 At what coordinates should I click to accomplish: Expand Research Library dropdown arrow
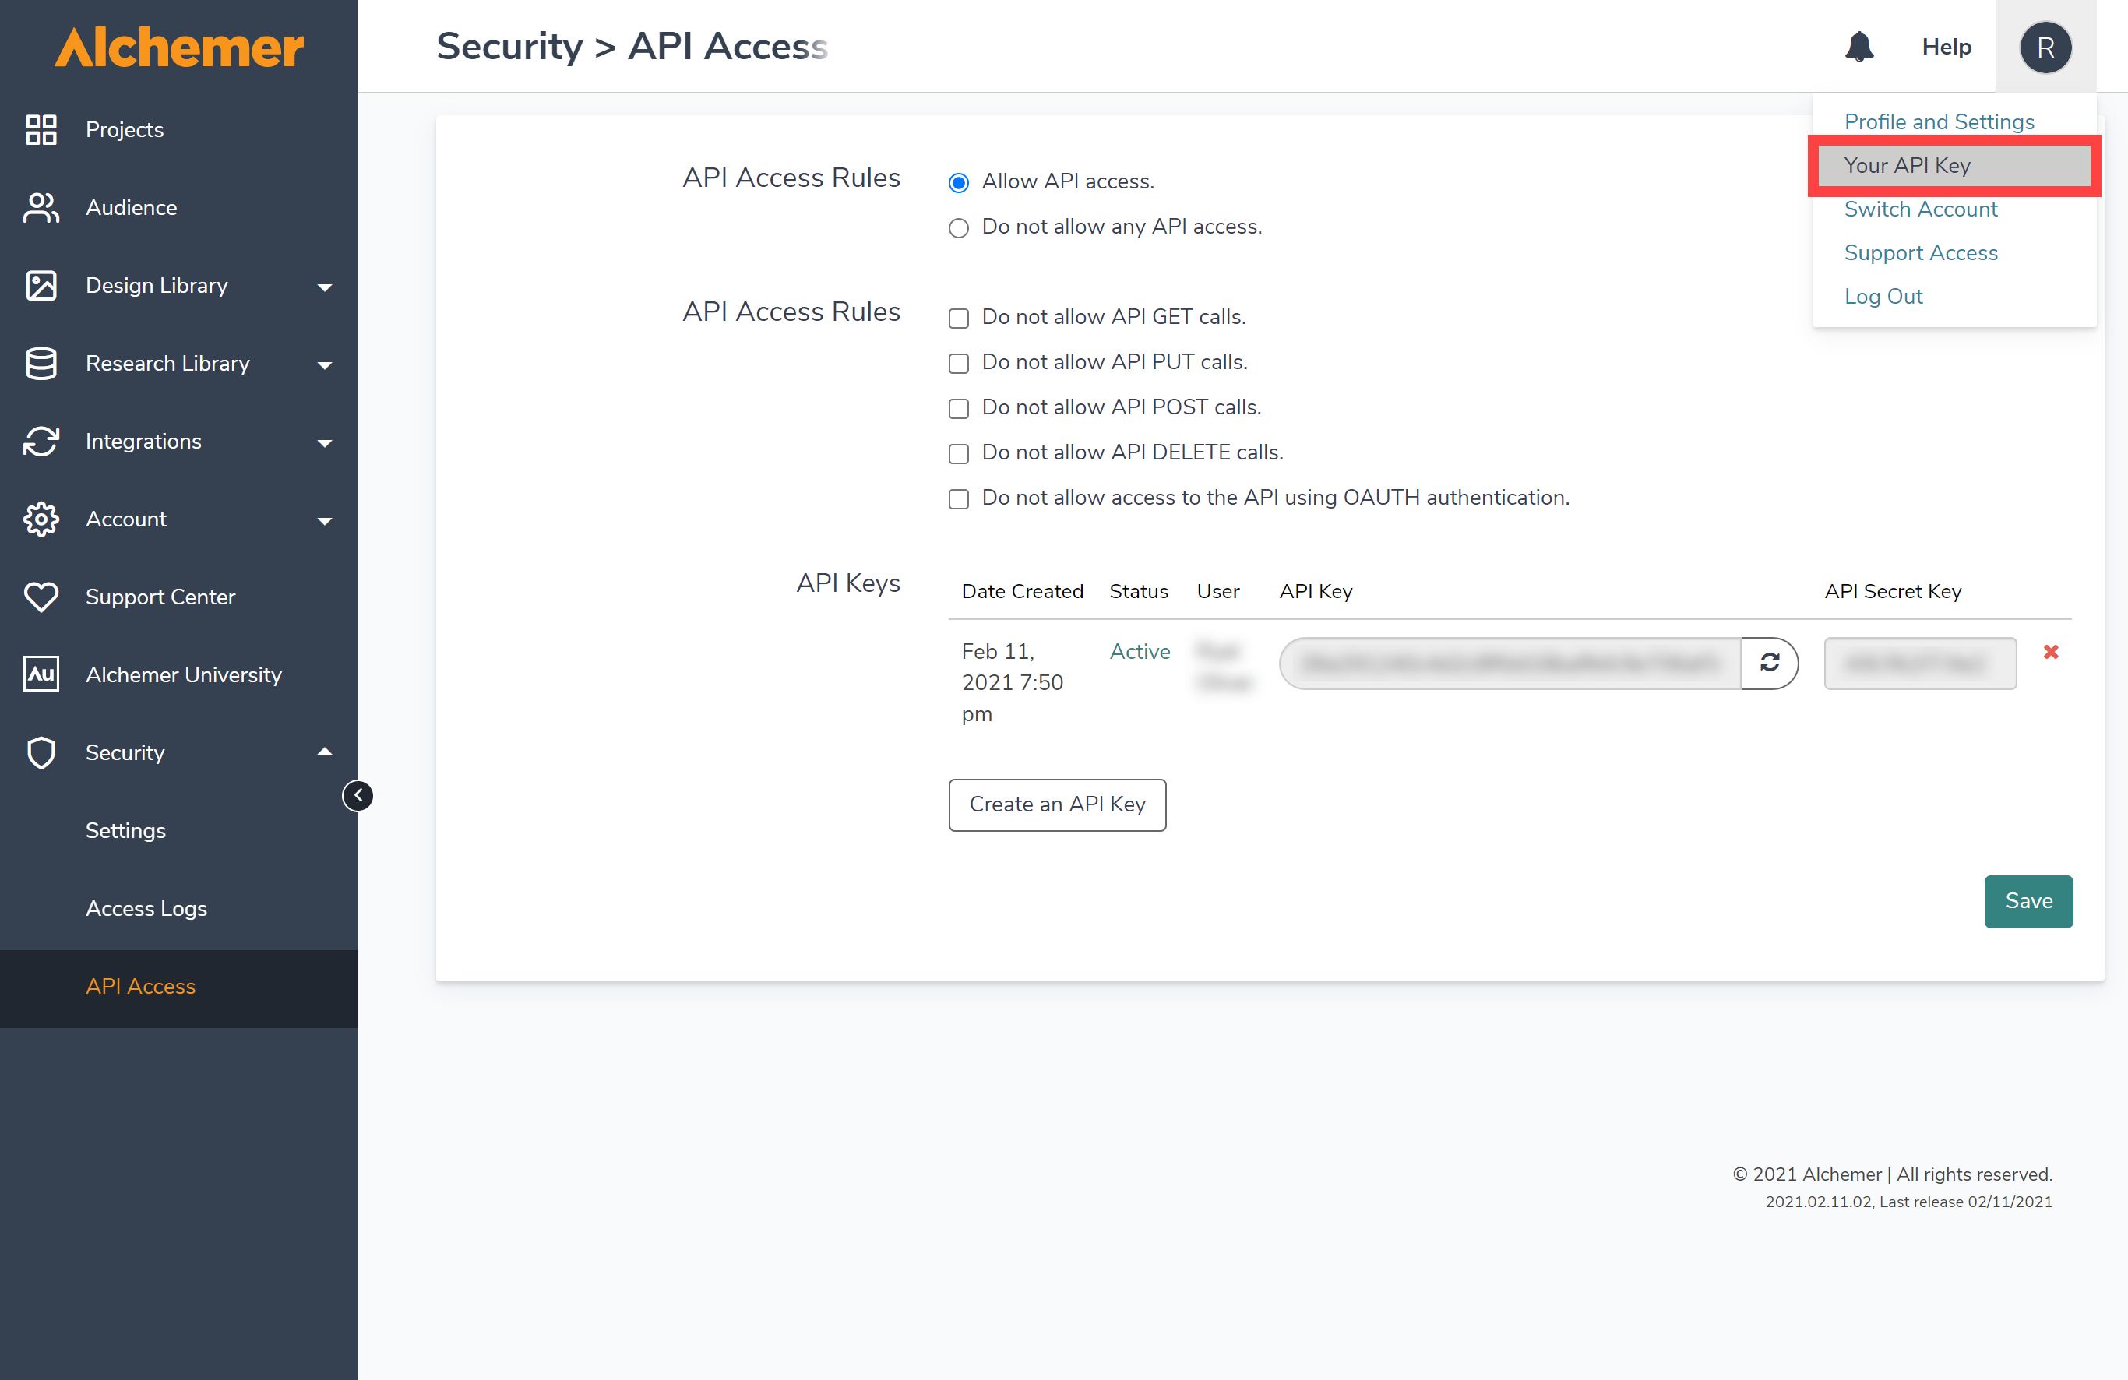(325, 364)
